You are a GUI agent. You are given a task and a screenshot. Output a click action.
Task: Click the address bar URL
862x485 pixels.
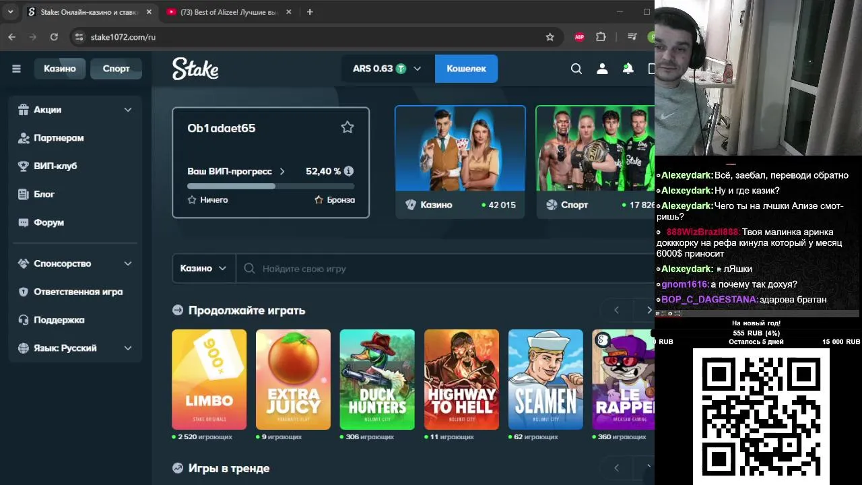coord(123,37)
